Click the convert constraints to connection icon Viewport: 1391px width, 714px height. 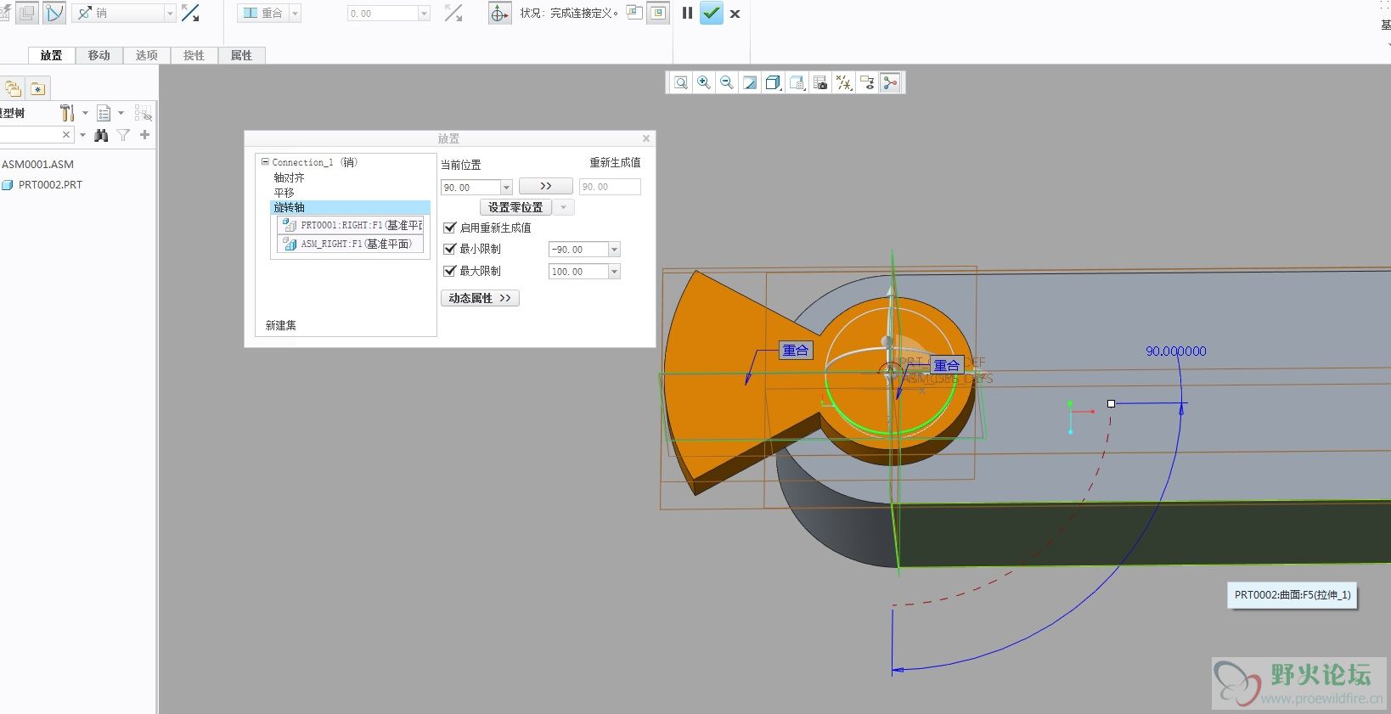click(x=54, y=14)
